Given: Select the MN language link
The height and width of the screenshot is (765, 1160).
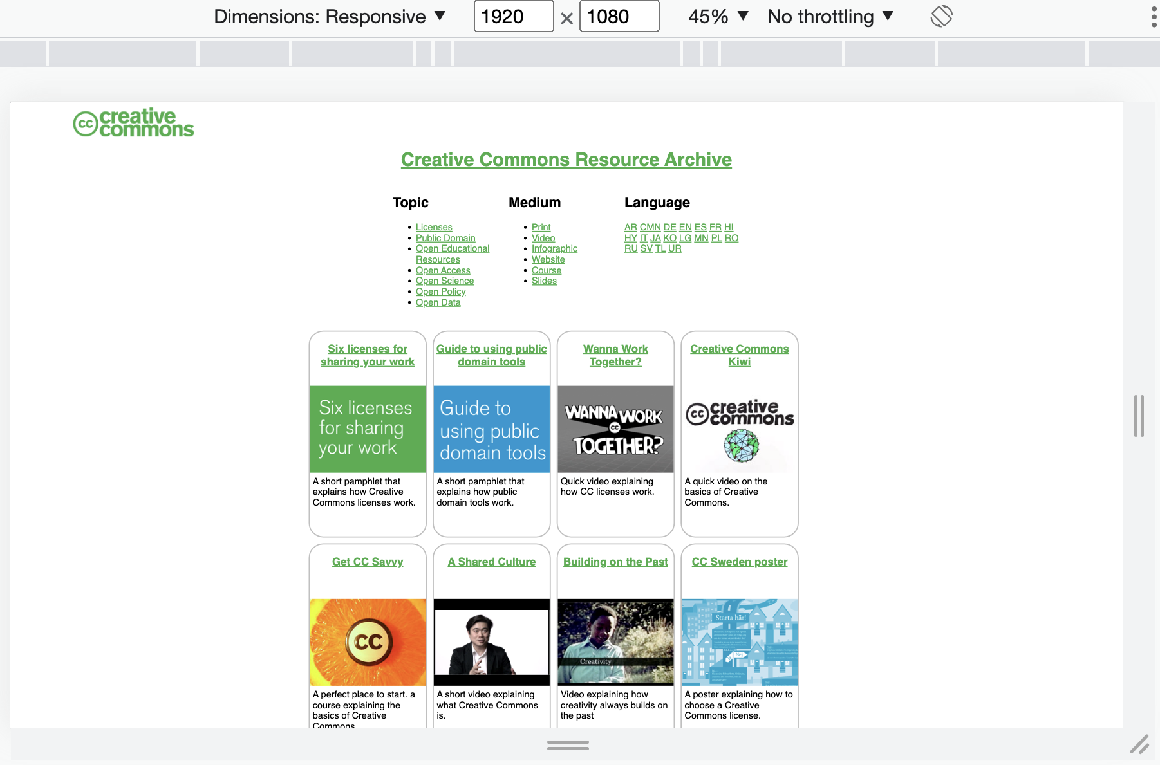Looking at the screenshot, I should coord(701,238).
